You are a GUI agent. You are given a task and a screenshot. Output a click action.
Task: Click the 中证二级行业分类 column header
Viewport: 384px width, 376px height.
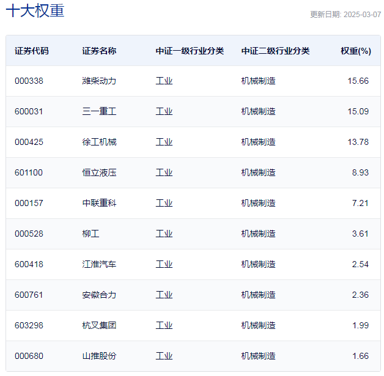tap(276, 51)
